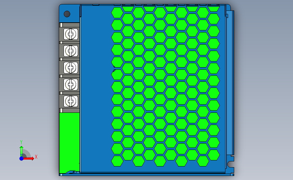Select the green rectangular block below the terminal strip
Viewport: 293px width, 180px height.
(69, 143)
